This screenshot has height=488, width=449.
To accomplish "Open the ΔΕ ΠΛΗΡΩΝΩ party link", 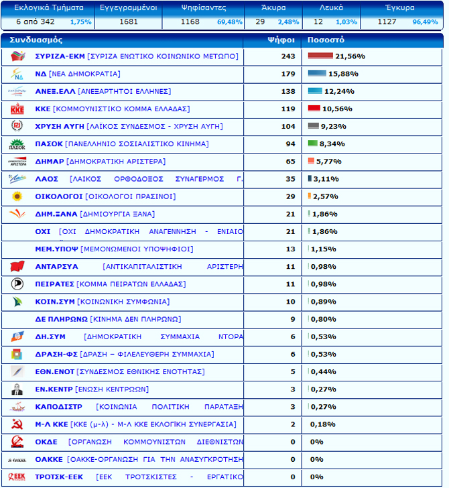I will pyautogui.click(x=61, y=319).
